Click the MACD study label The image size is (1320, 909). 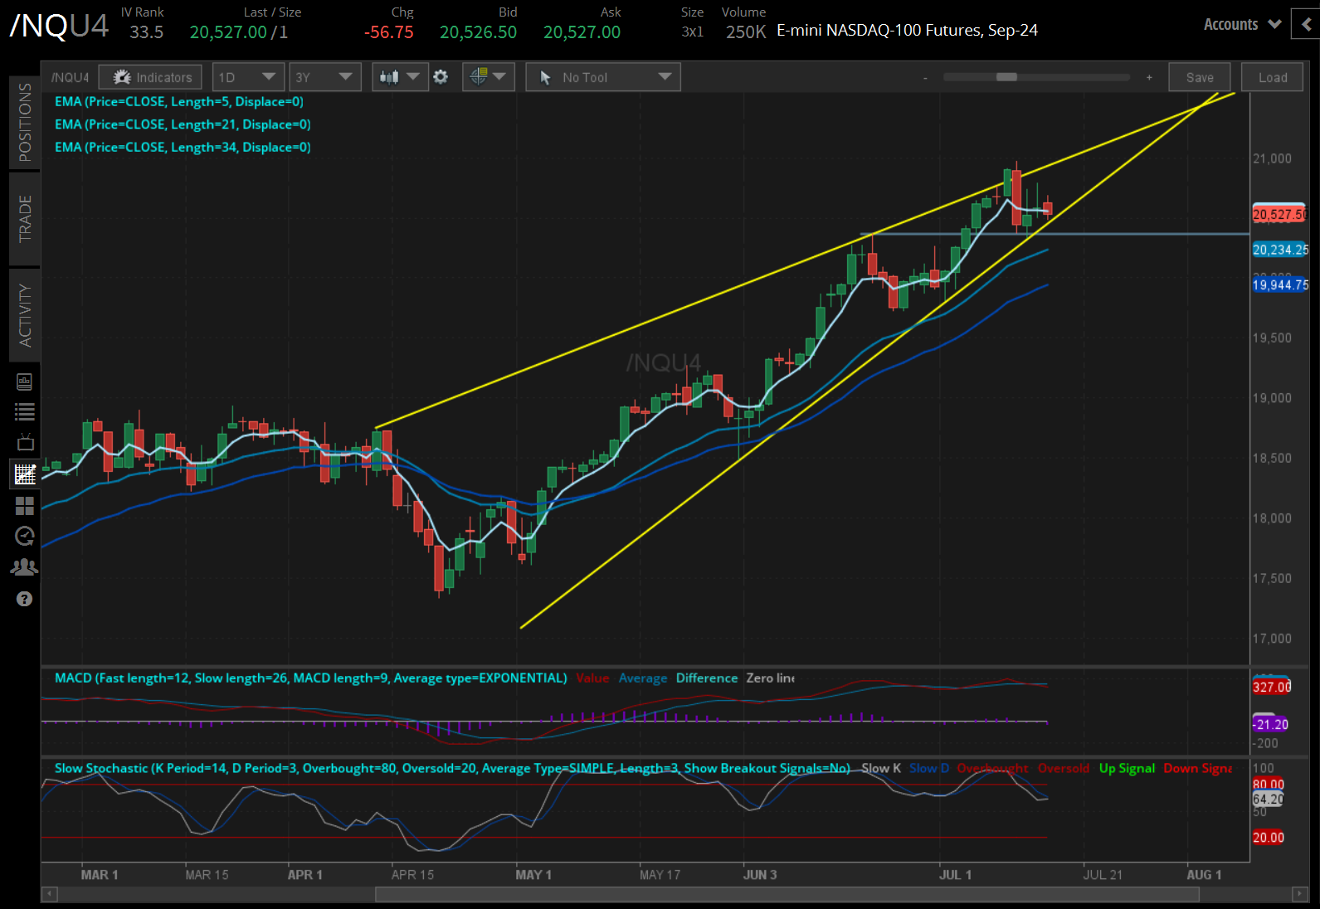(311, 678)
